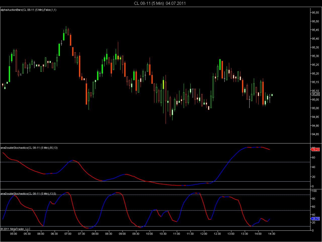Click the 94,95 price axis label
The height and width of the screenshot is (242, 322).
pos(315,117)
